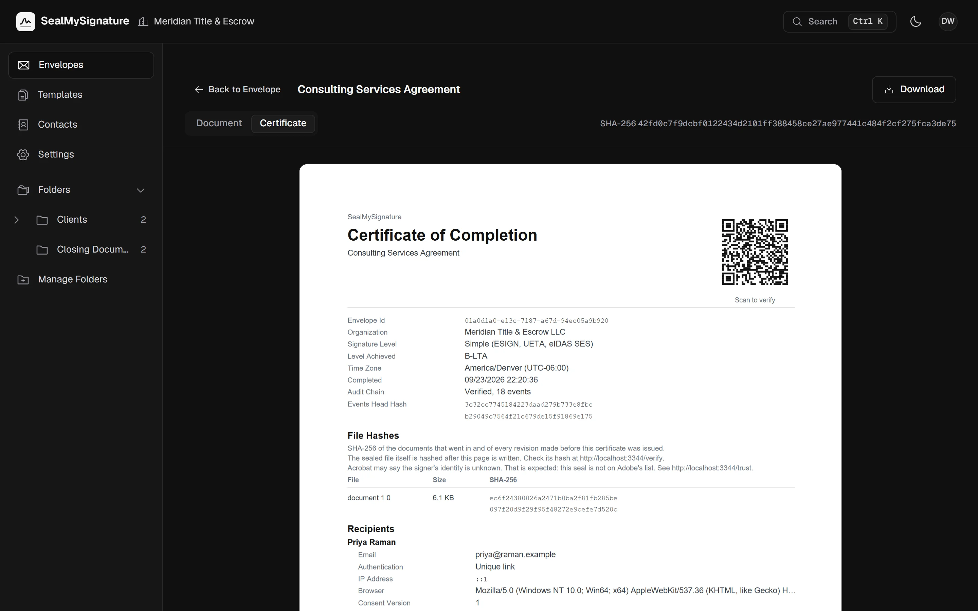Image resolution: width=978 pixels, height=611 pixels.
Task: Click the certificate QR code
Action: [x=755, y=252]
